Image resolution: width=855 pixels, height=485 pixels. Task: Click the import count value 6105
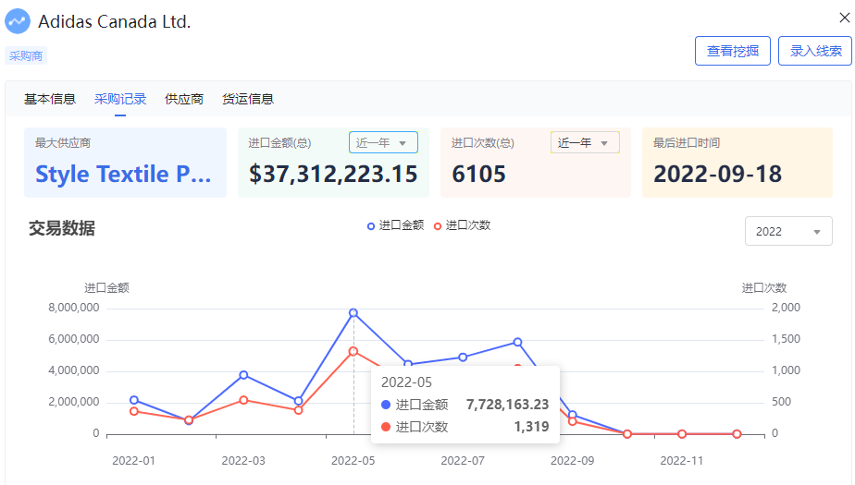point(478,175)
